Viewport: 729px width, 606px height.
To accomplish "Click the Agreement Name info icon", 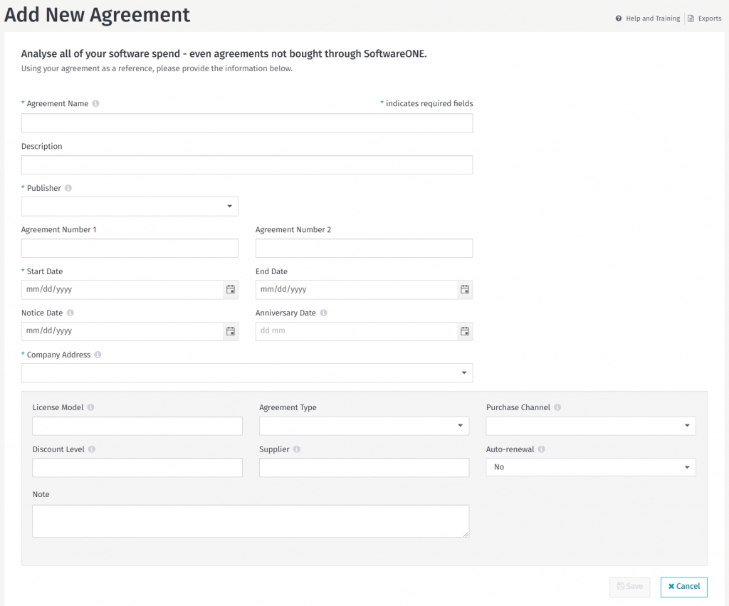I will [96, 103].
